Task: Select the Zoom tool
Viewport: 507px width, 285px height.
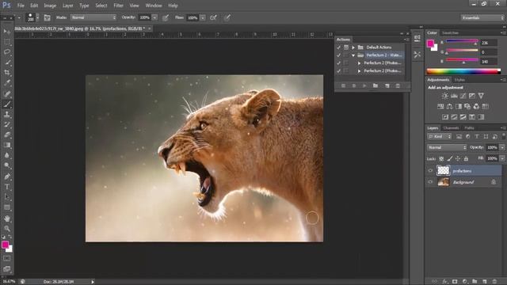Action: (7, 229)
